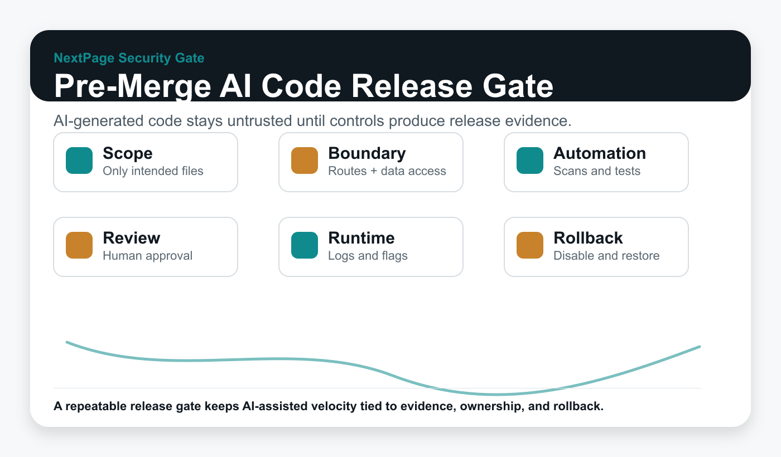Click the 'Scans and tests' text
This screenshot has height=457, width=781.
[597, 171]
